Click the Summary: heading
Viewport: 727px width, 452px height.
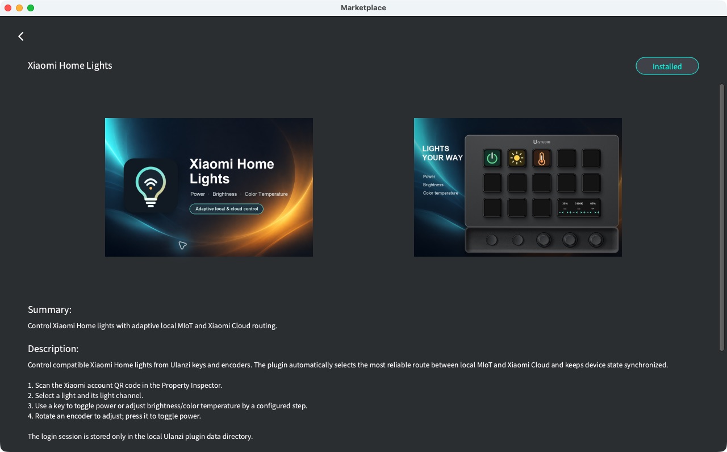coord(50,309)
